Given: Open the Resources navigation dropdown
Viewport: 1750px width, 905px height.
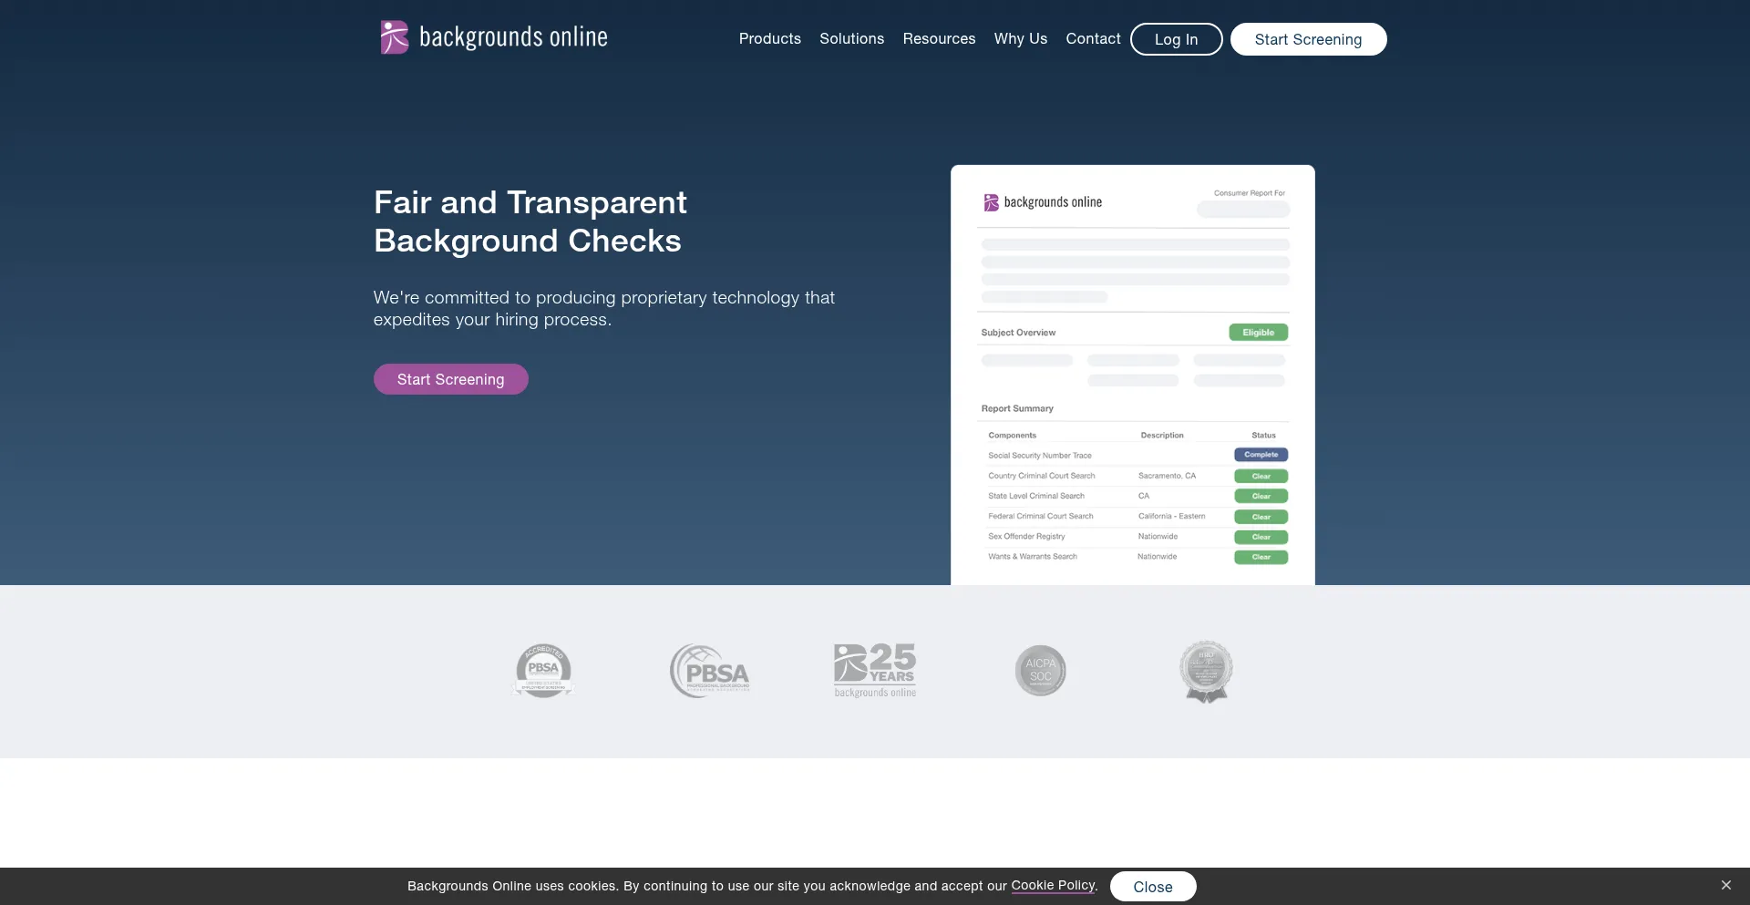Looking at the screenshot, I should [939, 38].
